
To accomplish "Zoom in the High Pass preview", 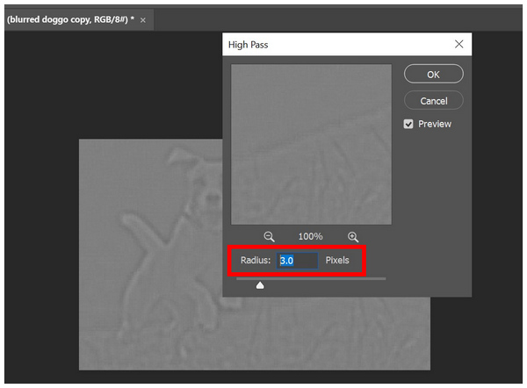I will pos(352,236).
